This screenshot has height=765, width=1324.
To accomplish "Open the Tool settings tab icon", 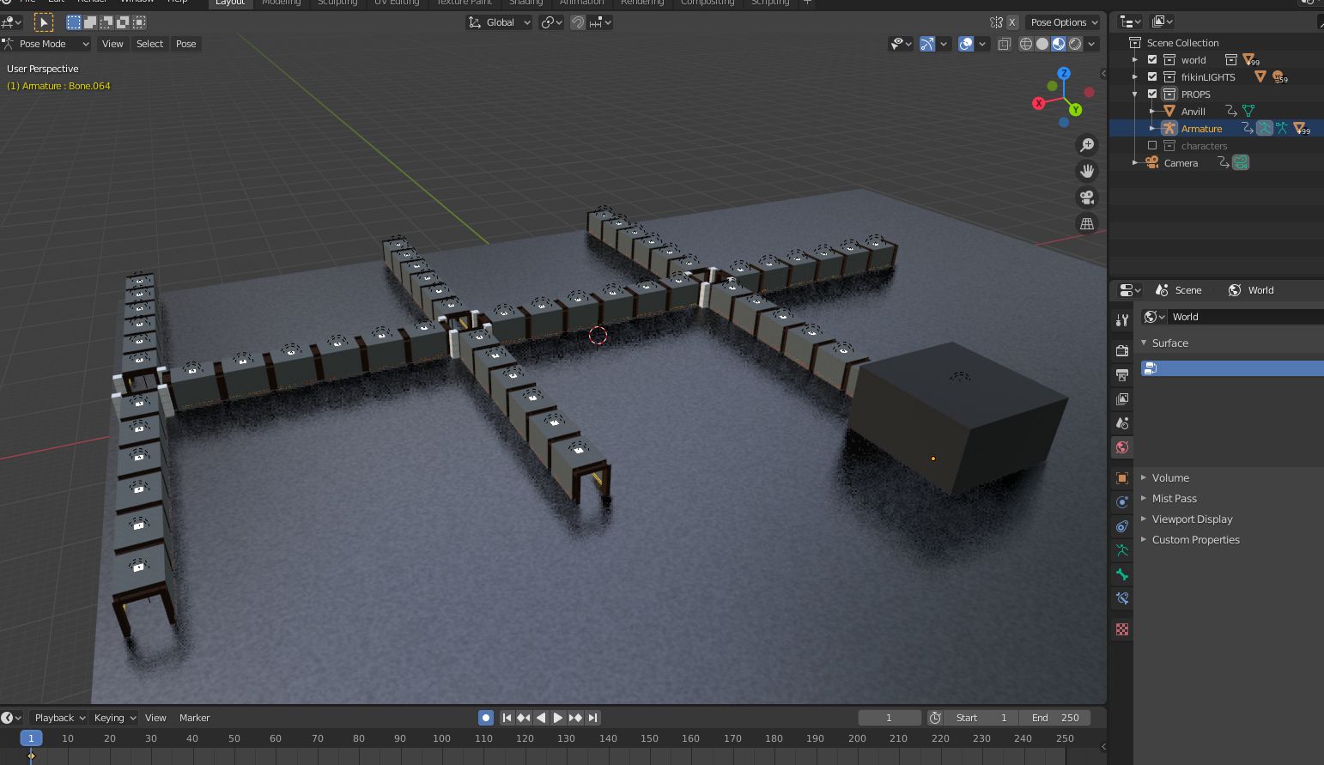I will [x=1121, y=320].
